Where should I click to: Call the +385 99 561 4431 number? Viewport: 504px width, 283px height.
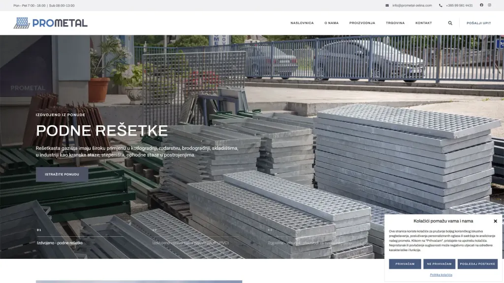(x=459, y=5)
